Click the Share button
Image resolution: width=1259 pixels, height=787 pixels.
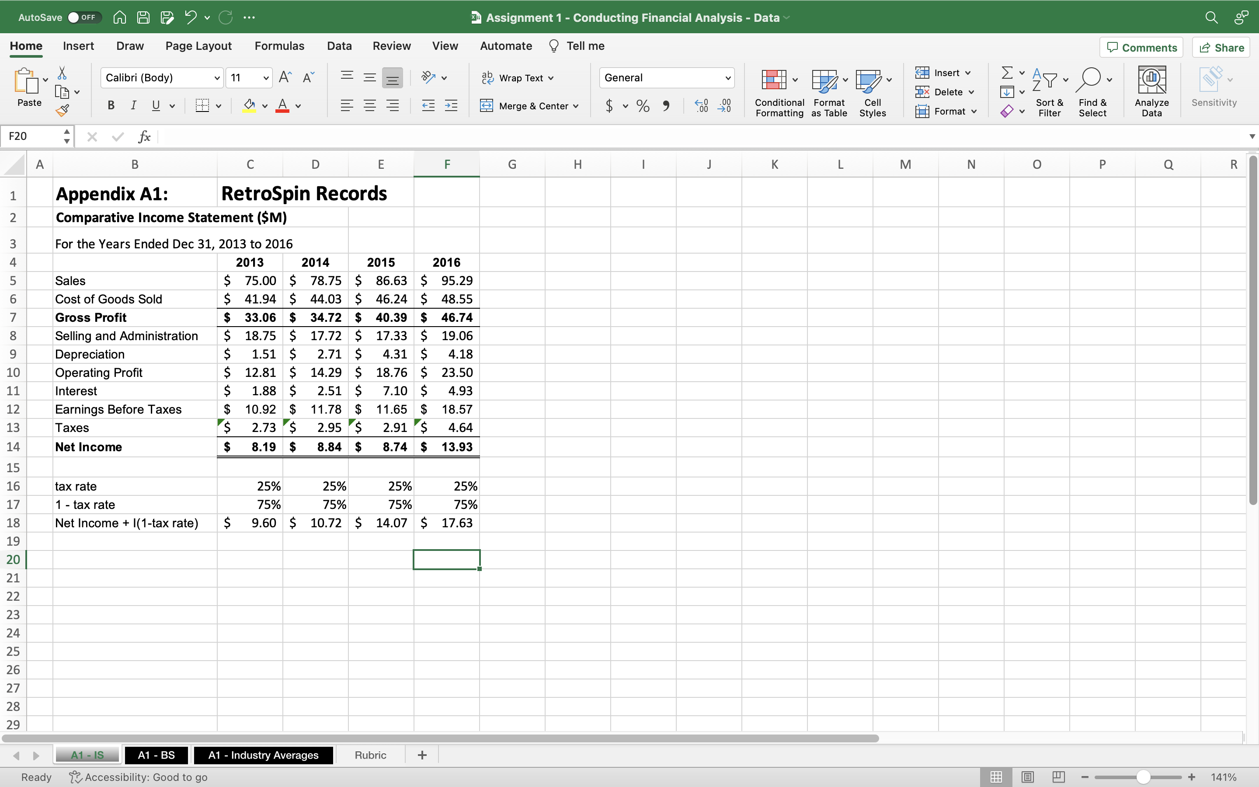(x=1221, y=47)
